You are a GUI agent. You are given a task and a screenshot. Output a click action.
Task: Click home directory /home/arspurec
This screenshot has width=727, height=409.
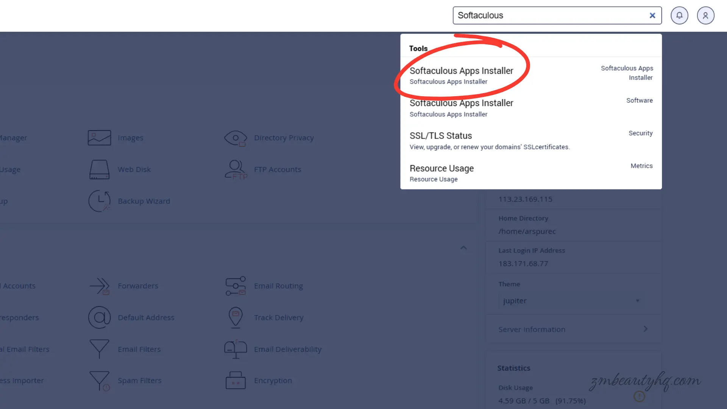527,231
